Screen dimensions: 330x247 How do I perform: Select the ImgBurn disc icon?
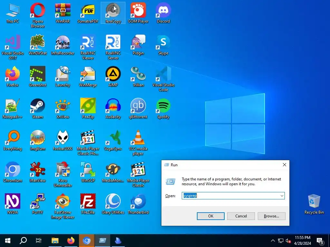click(x=38, y=141)
